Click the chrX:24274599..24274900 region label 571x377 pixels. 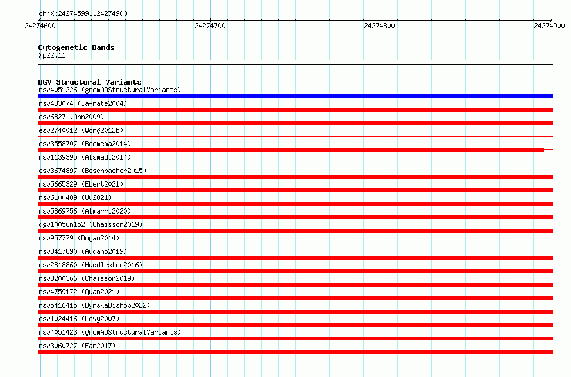[x=83, y=13]
